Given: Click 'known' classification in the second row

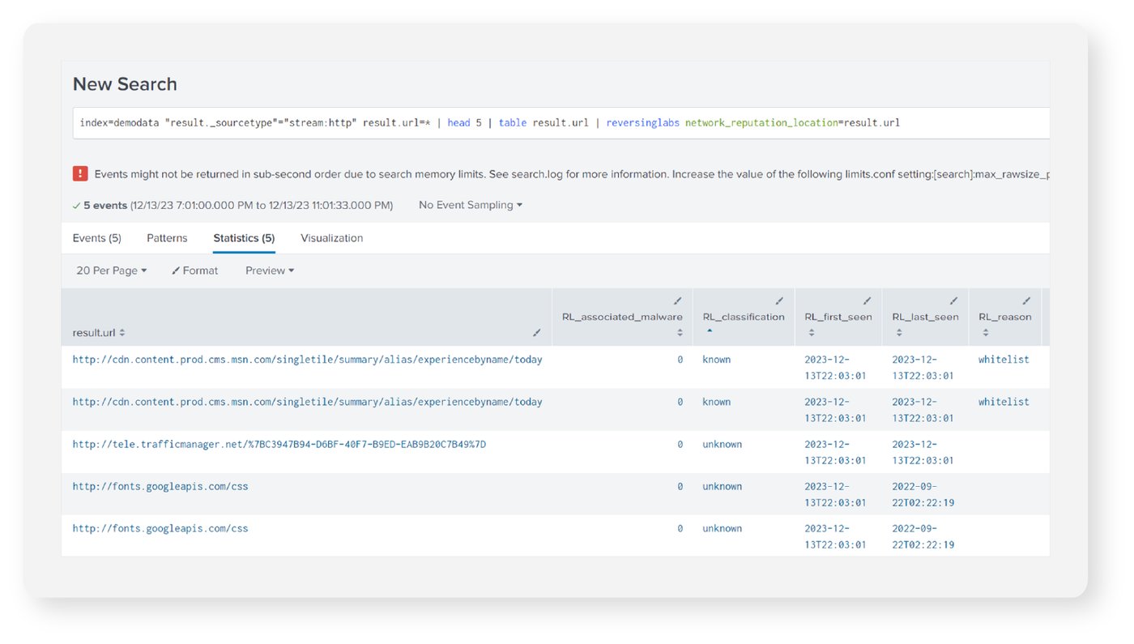Looking at the screenshot, I should (717, 402).
